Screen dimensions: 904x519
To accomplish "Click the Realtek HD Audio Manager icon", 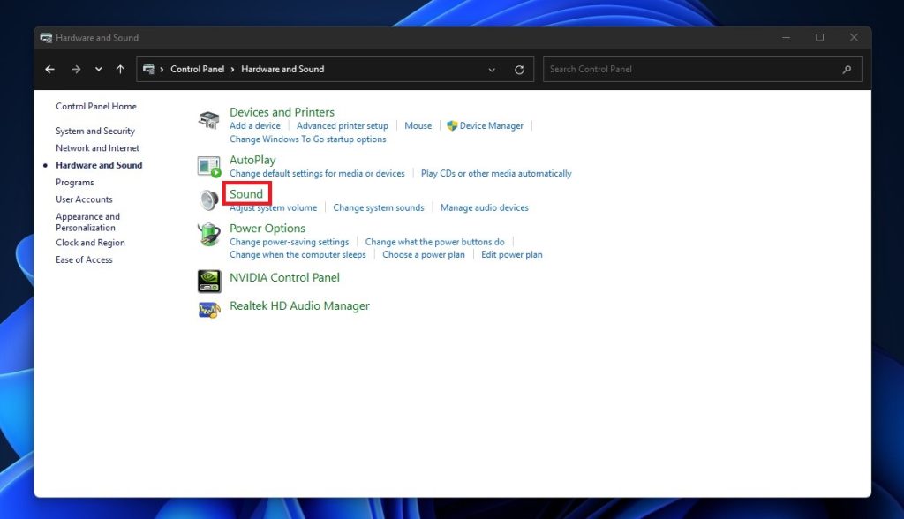I will pyautogui.click(x=209, y=310).
